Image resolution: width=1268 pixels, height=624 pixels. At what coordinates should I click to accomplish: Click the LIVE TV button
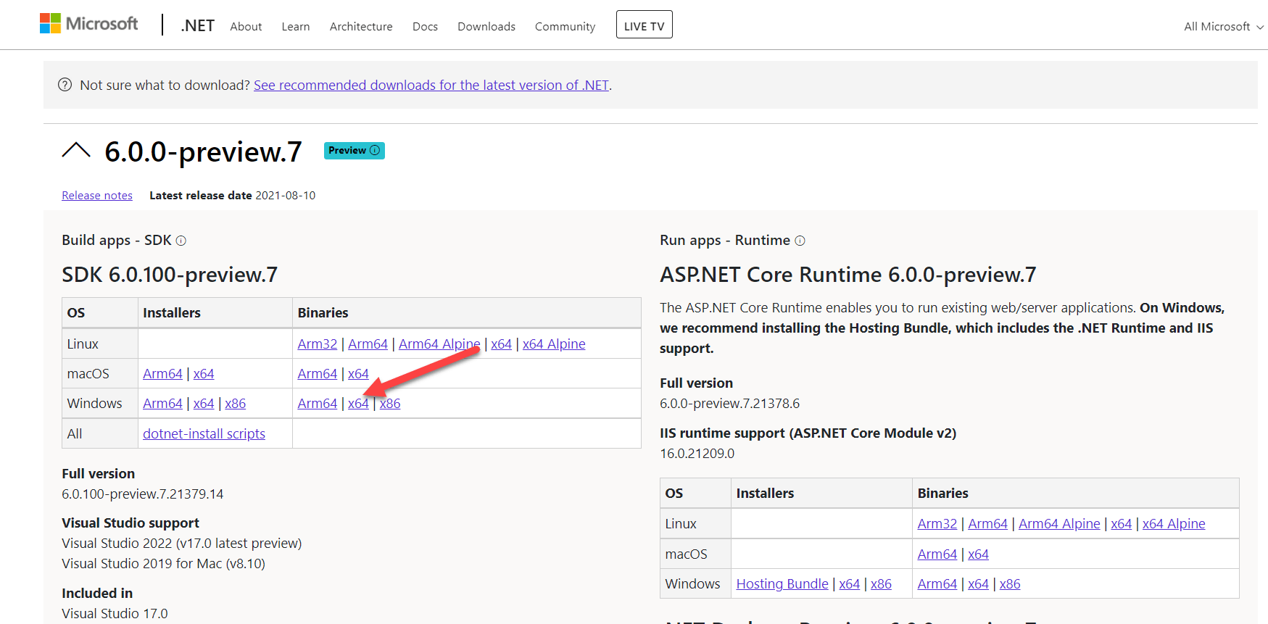[644, 25]
